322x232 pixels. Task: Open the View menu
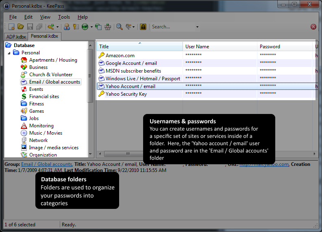click(x=45, y=17)
